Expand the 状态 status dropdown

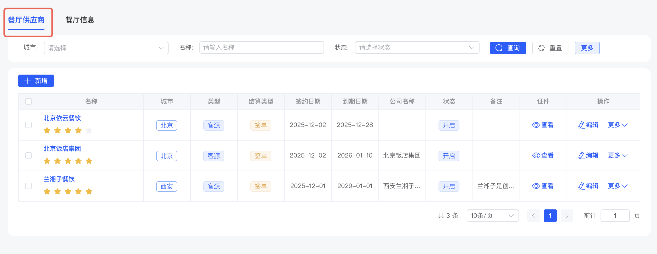[417, 47]
